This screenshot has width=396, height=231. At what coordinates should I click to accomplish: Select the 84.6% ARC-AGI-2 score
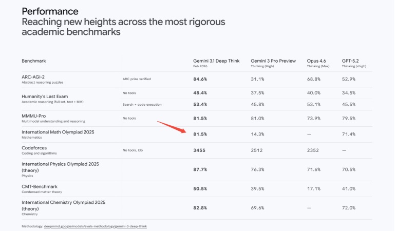tap(200, 79)
